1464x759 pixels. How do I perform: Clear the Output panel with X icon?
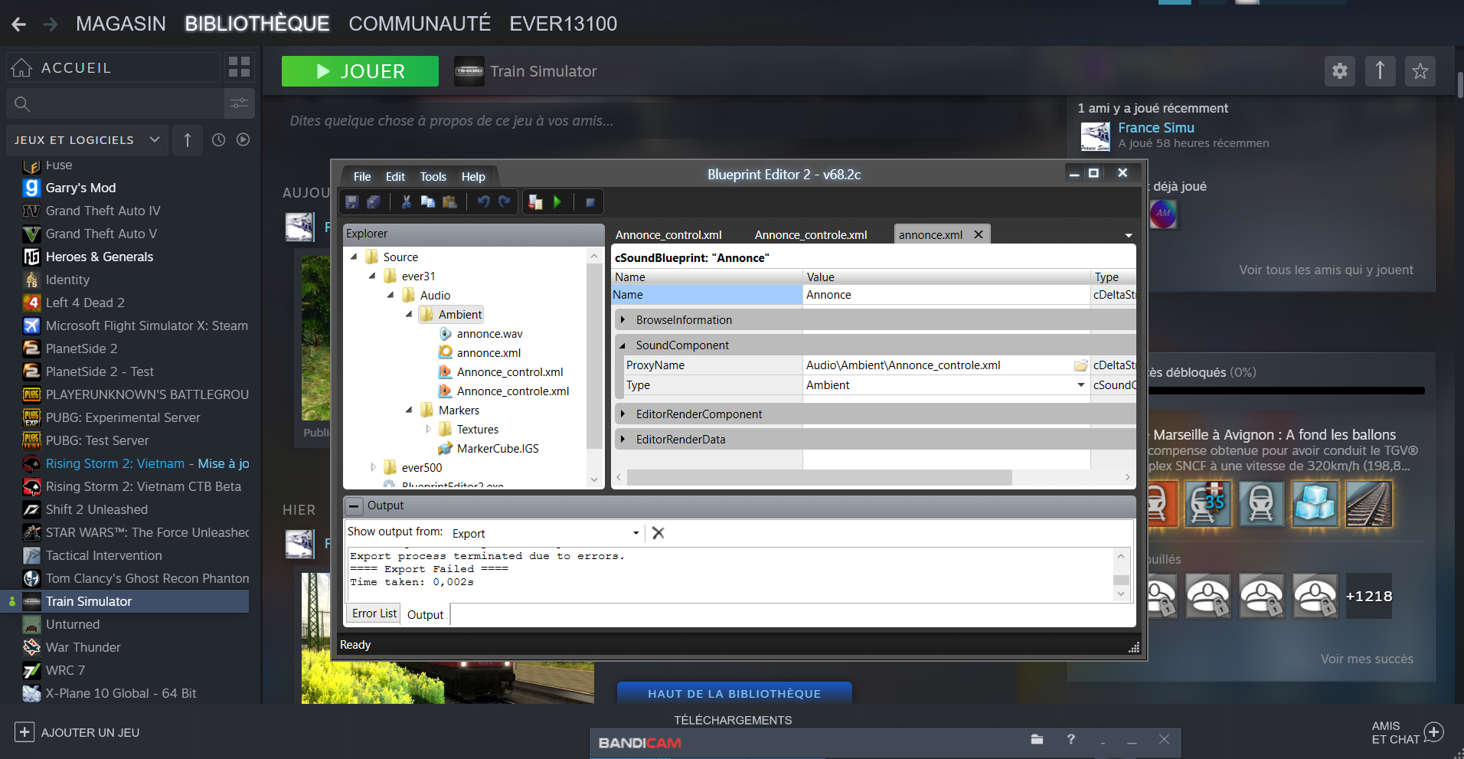pos(658,533)
